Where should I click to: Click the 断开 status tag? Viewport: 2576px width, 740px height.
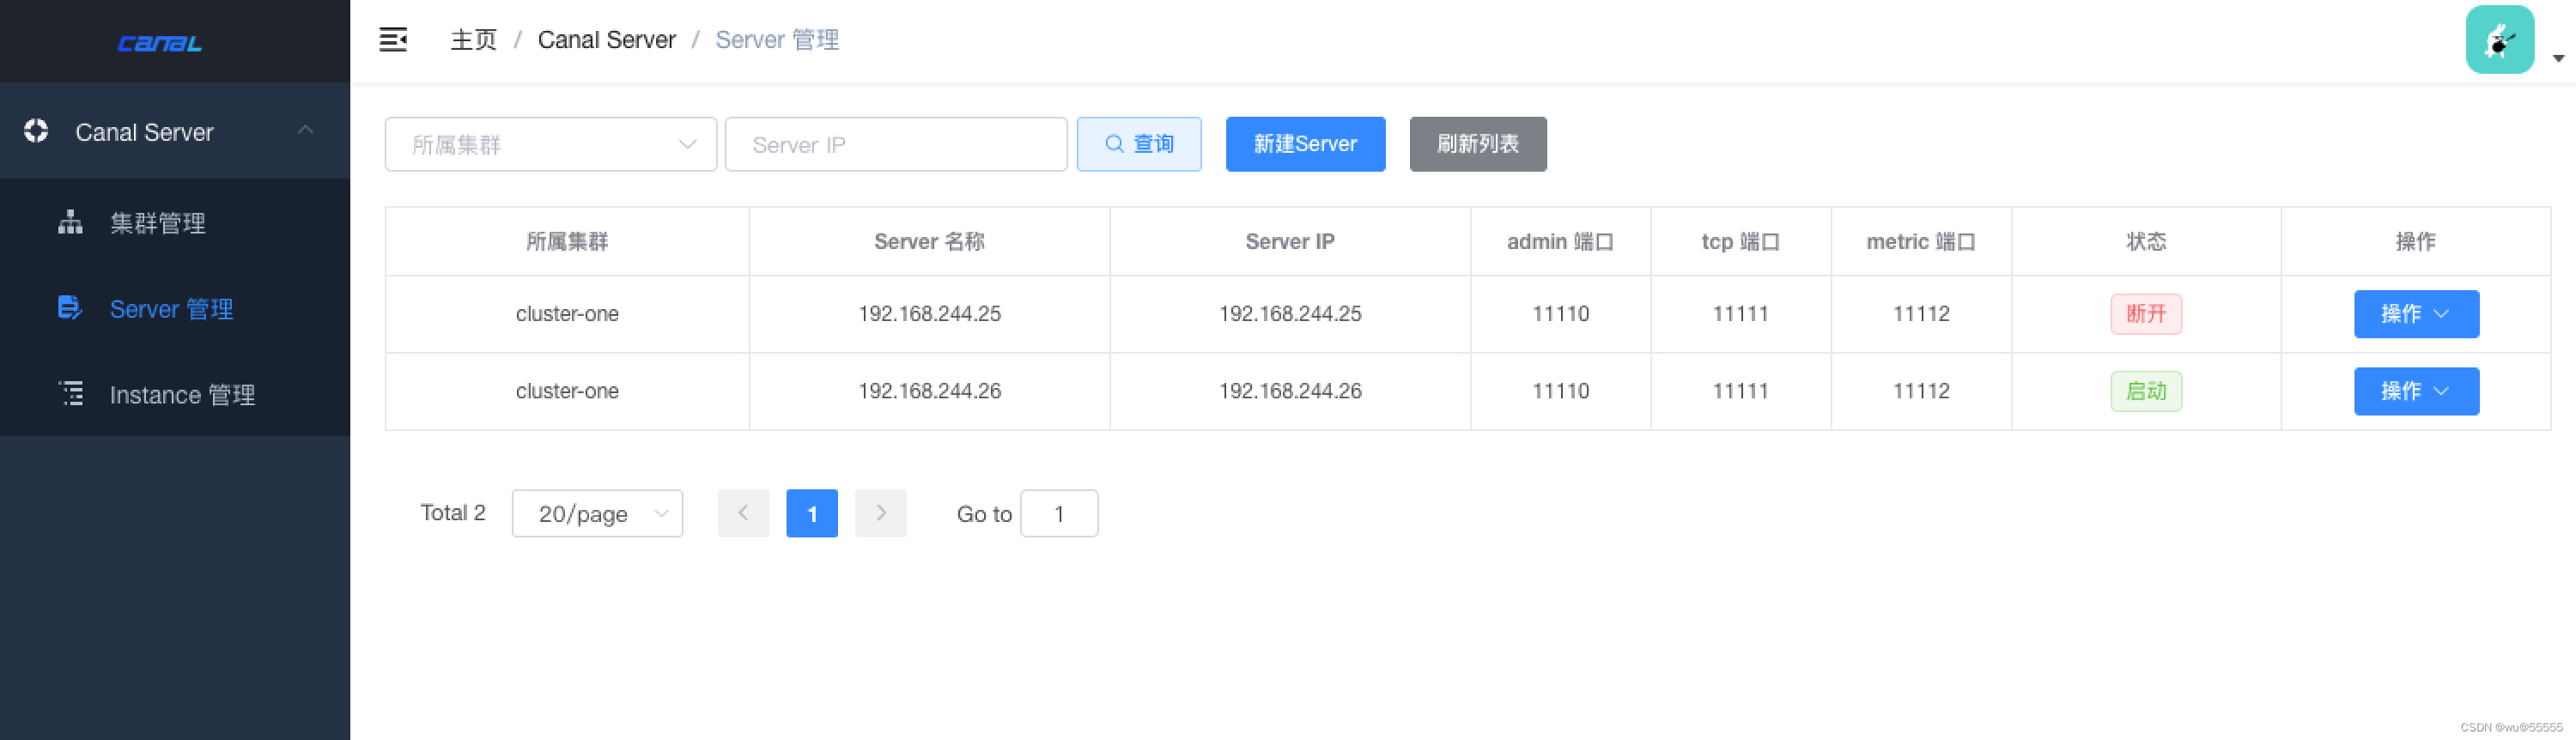[2146, 314]
